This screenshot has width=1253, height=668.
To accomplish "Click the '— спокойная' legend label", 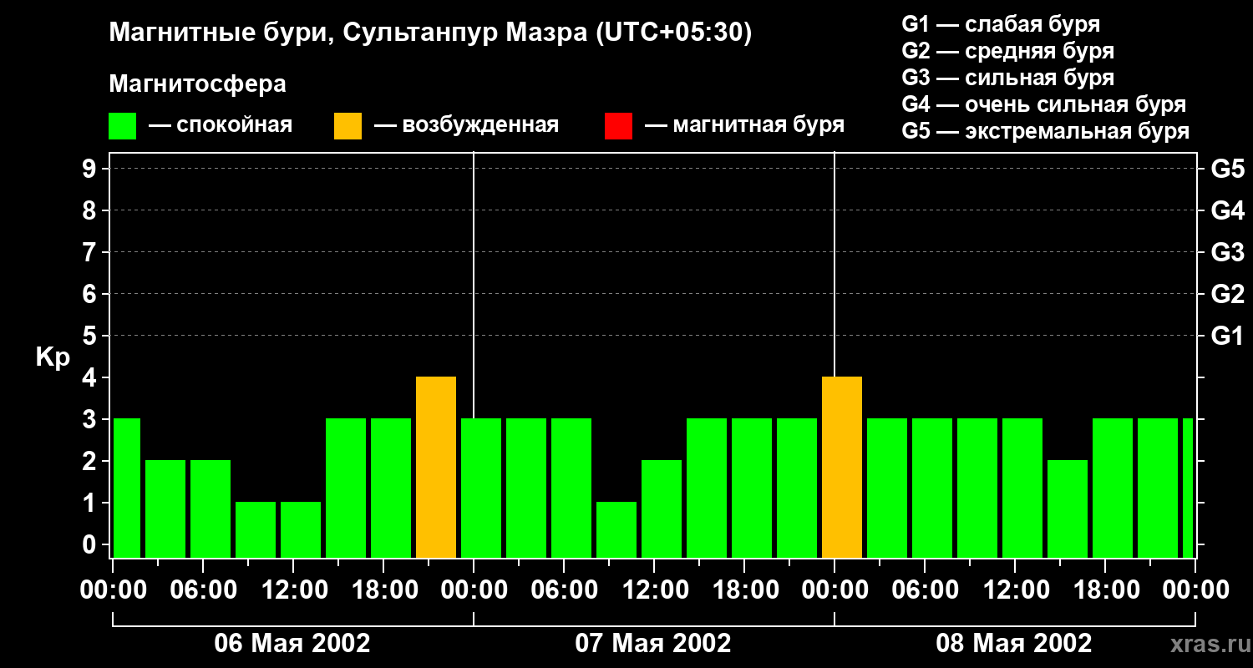I will [x=221, y=126].
